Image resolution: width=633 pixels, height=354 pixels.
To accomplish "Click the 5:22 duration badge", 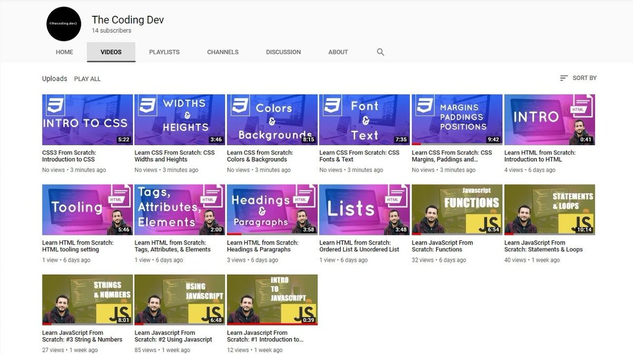I will [123, 140].
